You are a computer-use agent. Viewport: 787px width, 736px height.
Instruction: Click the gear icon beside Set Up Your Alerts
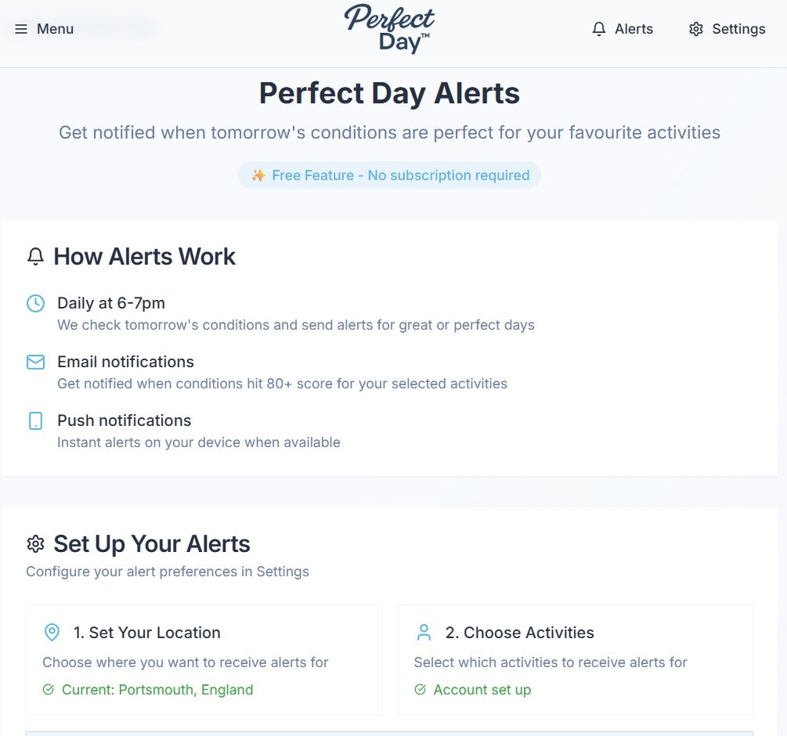(x=35, y=543)
